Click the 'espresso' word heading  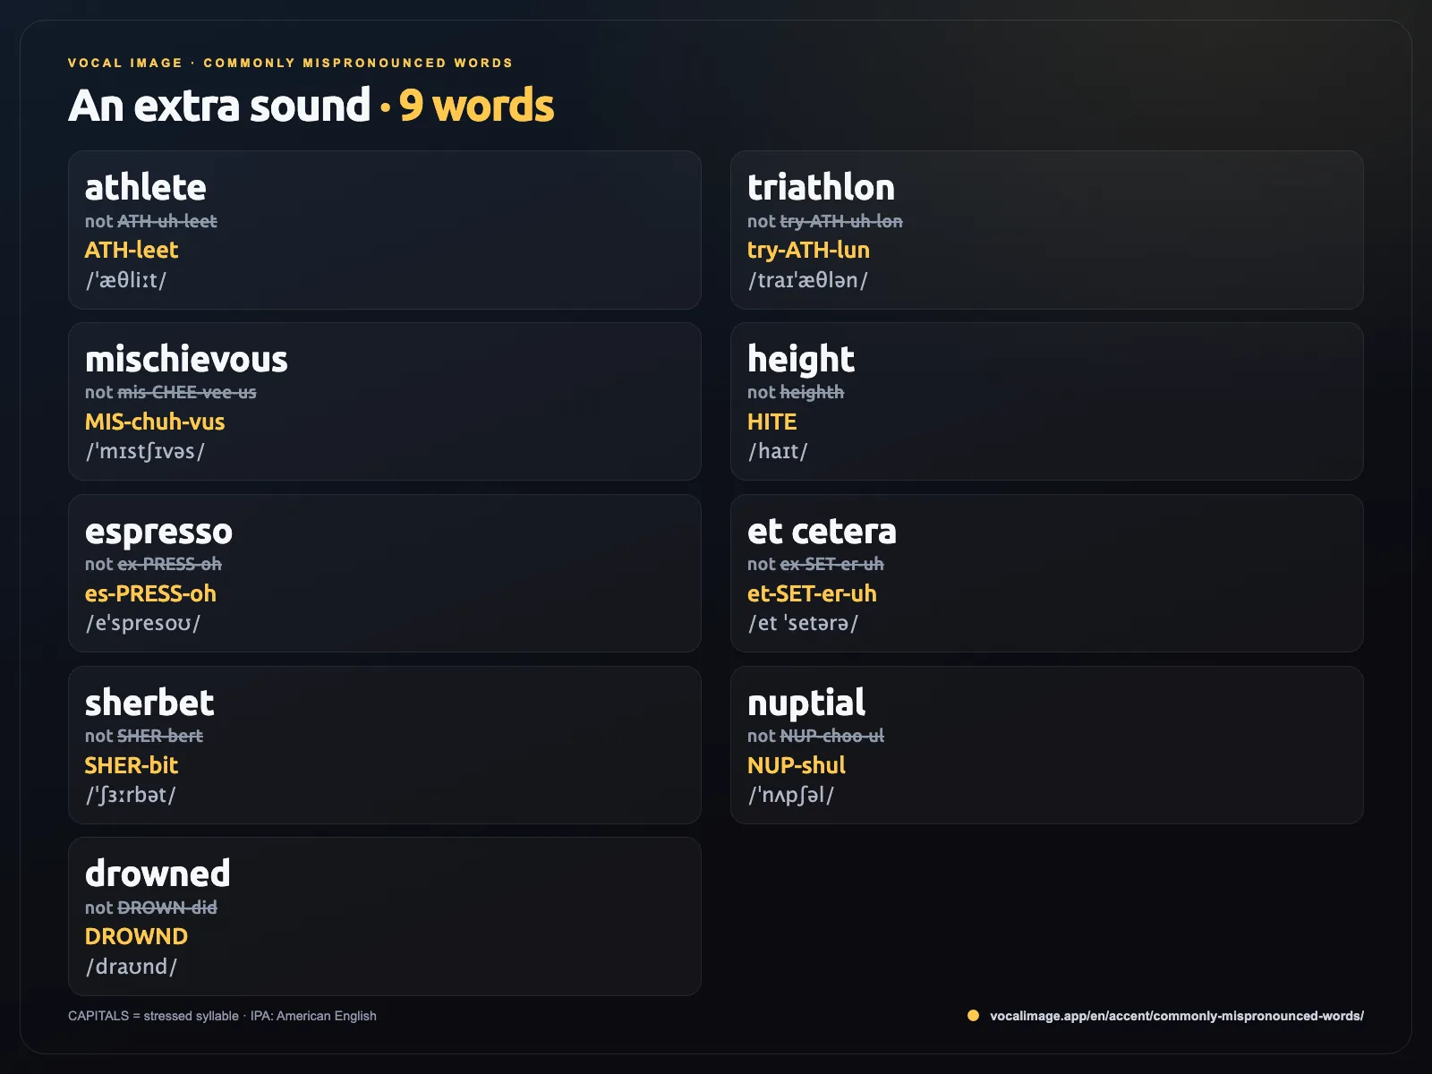[158, 532]
